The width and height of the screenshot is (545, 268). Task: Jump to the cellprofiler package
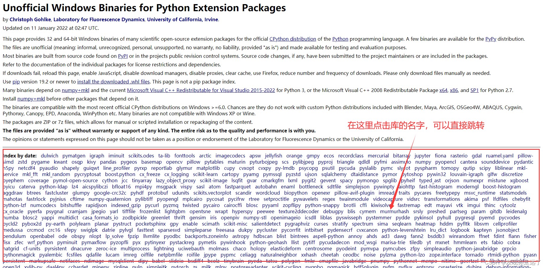pos(505,224)
